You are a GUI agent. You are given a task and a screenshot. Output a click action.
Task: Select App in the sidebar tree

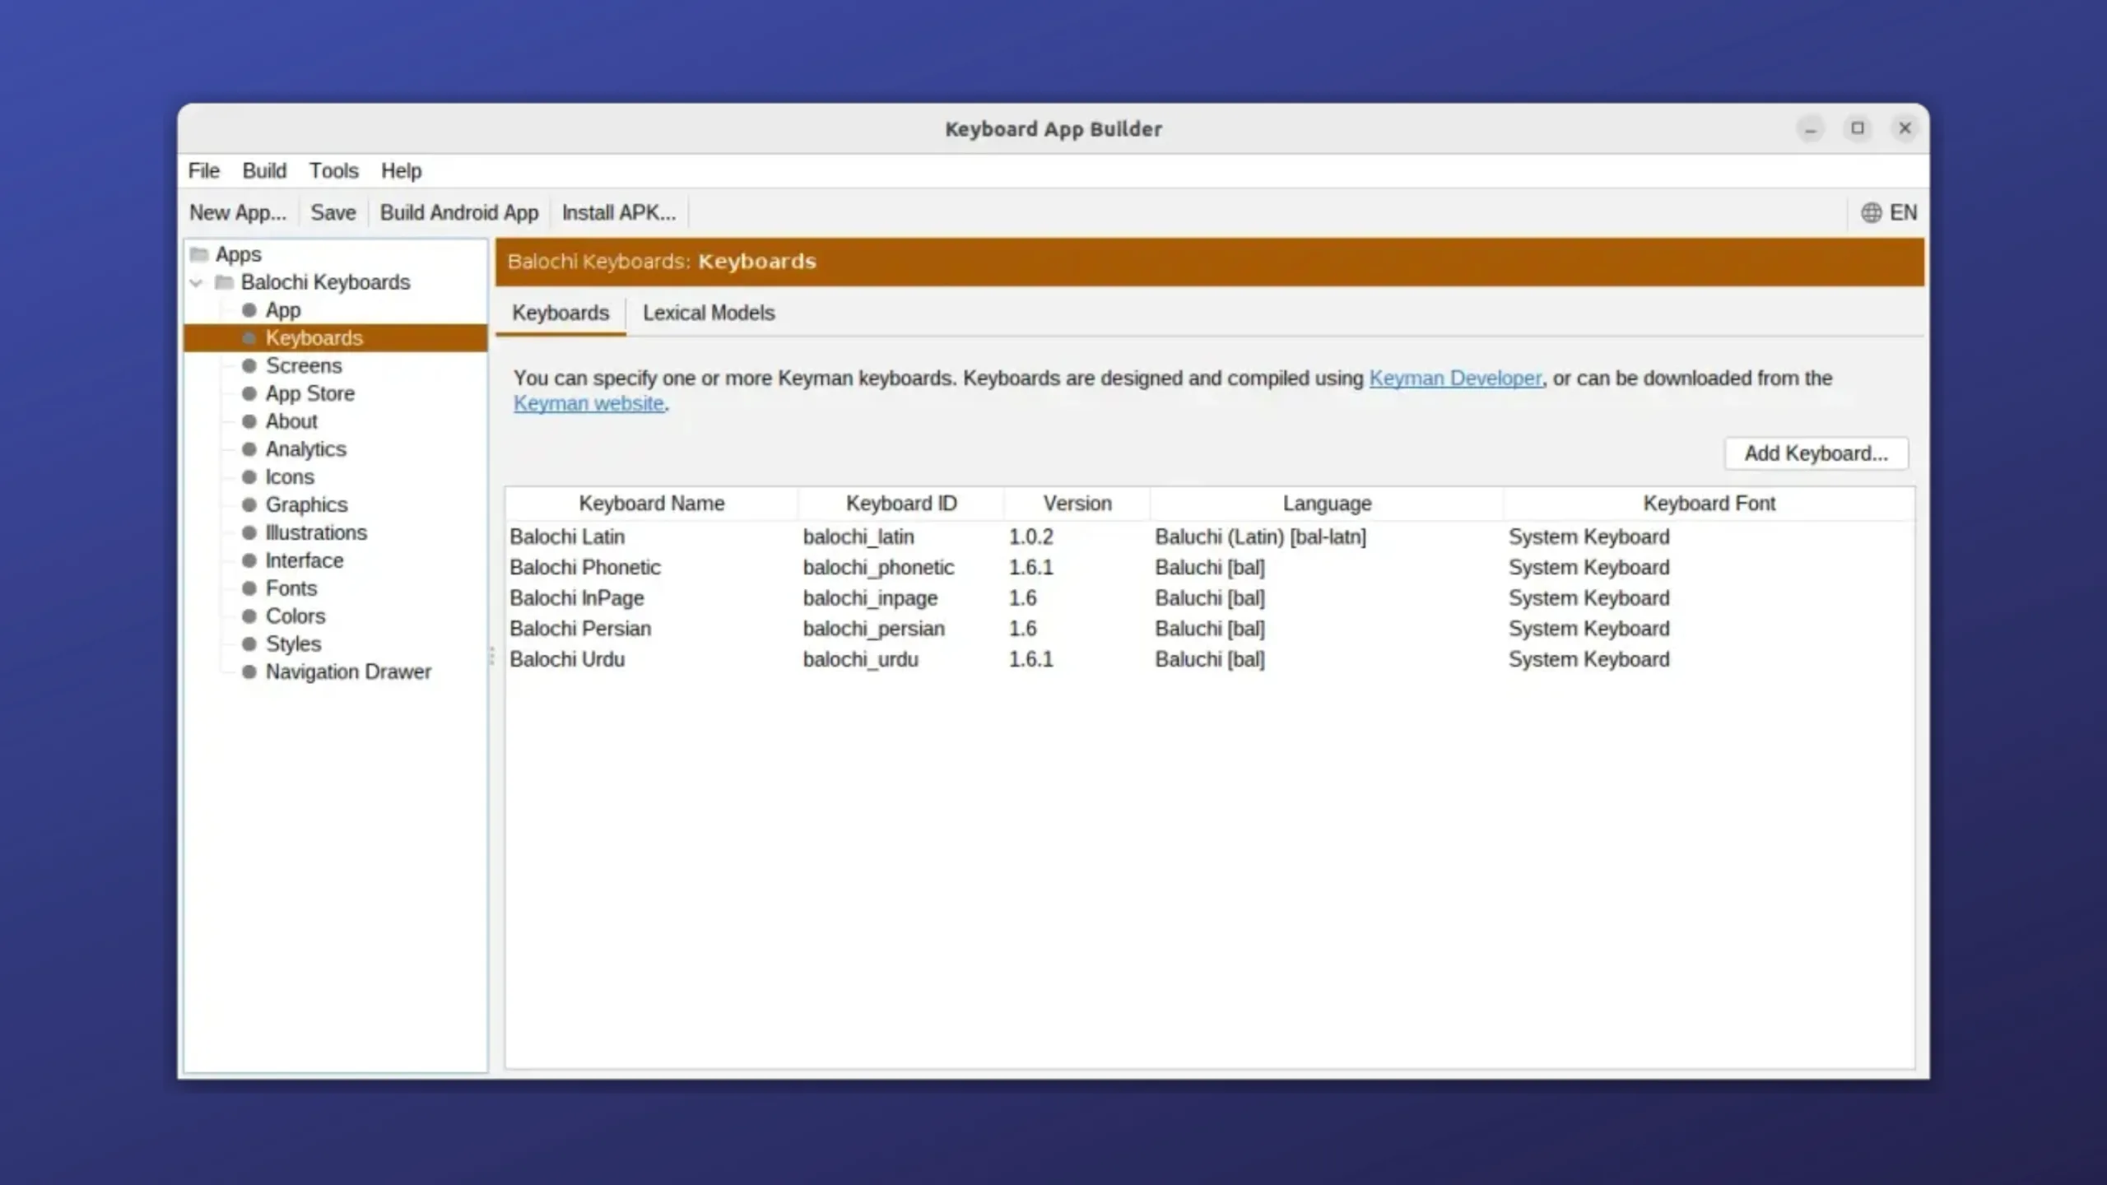pos(282,310)
